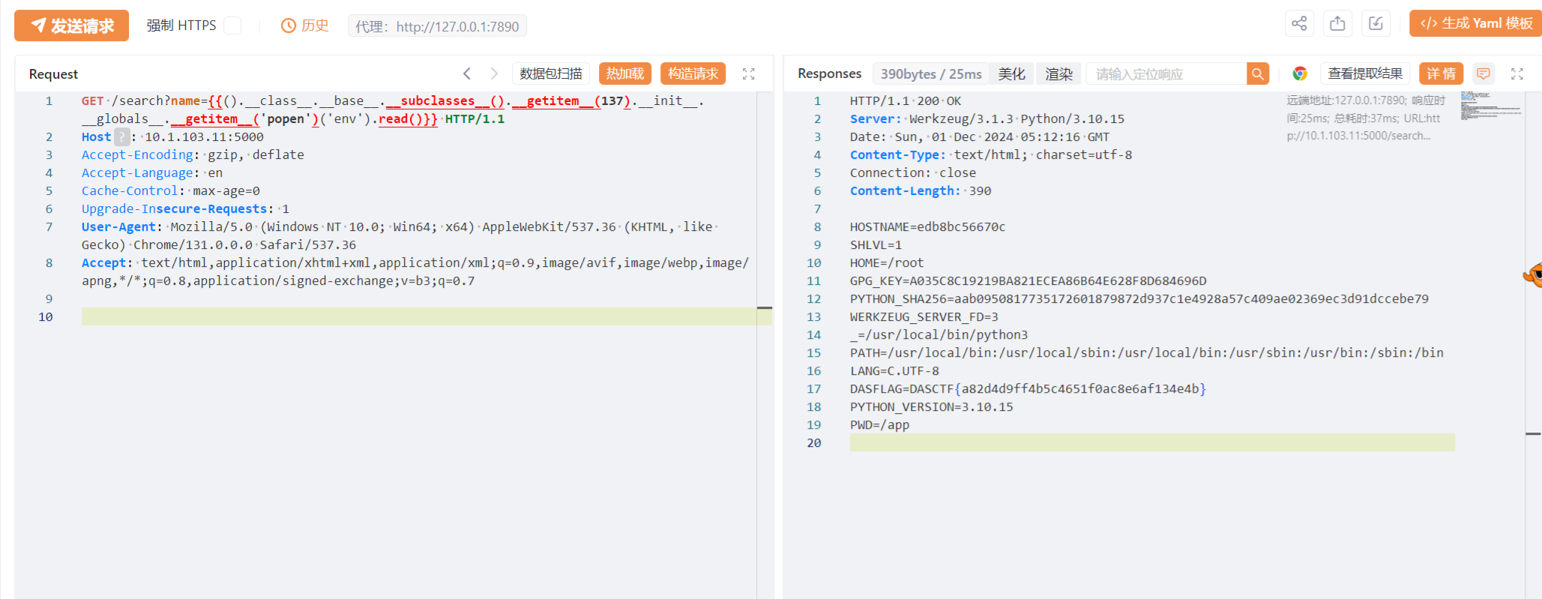Click the question mark icon beside Host

click(121, 137)
